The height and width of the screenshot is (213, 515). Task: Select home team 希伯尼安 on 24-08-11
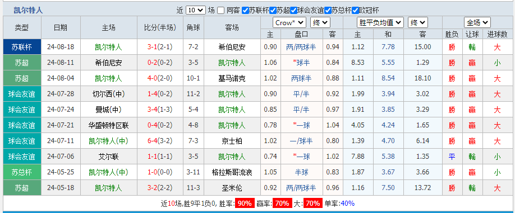(108, 63)
